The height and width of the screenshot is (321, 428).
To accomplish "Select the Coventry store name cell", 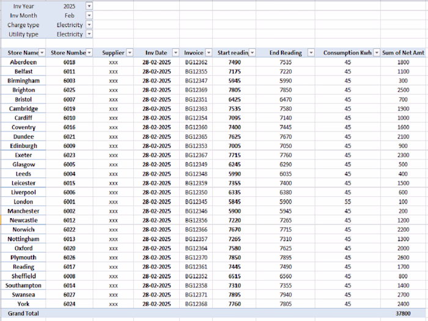I will click(x=23, y=127).
